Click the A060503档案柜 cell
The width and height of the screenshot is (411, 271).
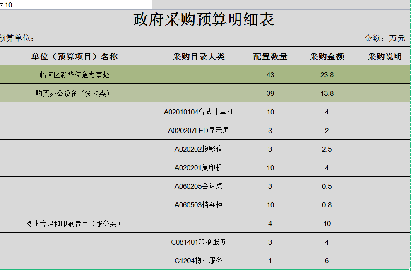(198, 204)
